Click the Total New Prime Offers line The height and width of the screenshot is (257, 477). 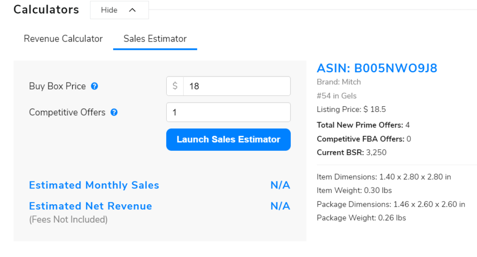coord(363,125)
